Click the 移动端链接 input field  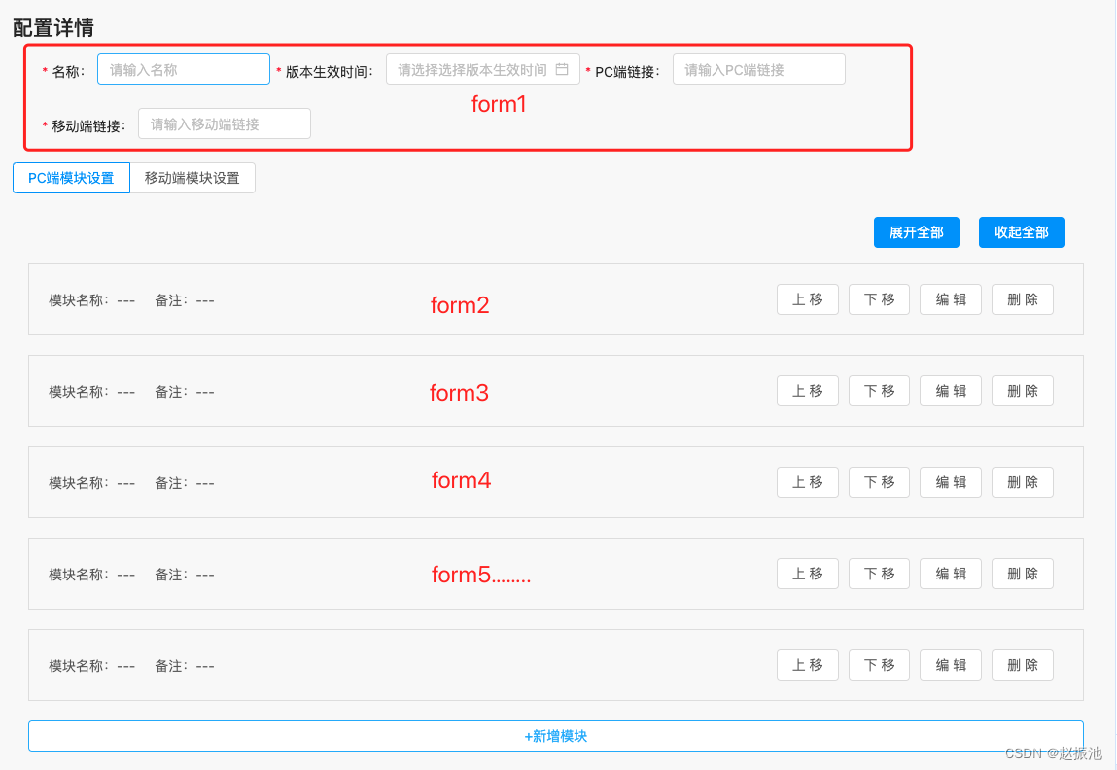click(x=224, y=123)
